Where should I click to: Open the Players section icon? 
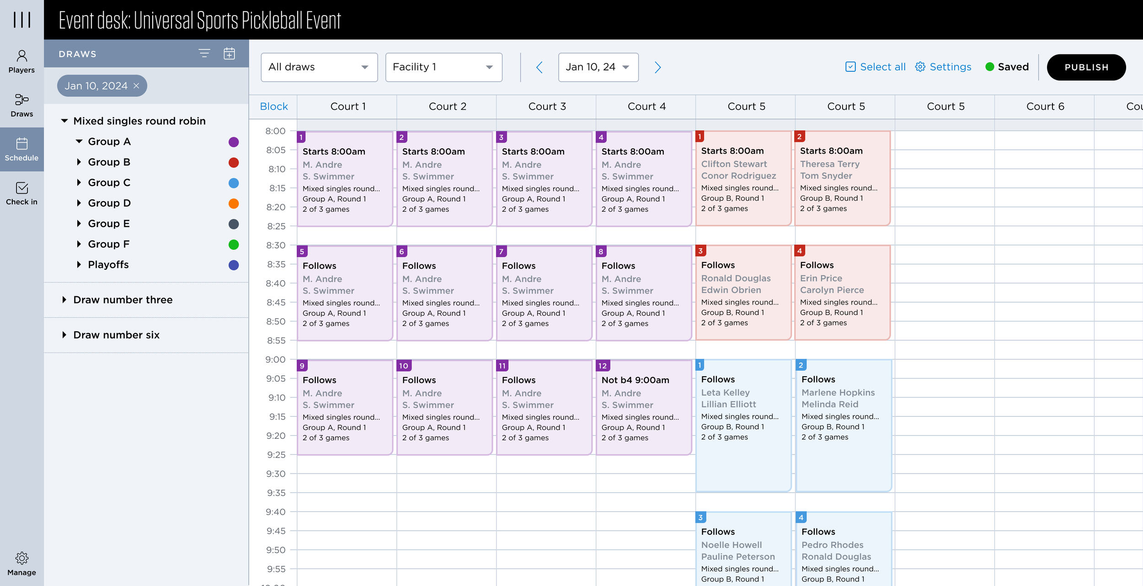pos(21,61)
